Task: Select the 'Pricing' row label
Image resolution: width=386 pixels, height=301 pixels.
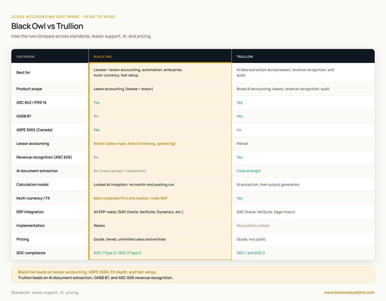Action: coord(23,239)
